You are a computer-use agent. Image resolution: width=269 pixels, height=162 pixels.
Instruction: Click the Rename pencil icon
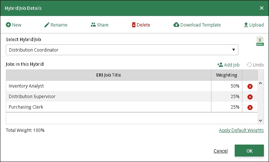tap(47, 25)
